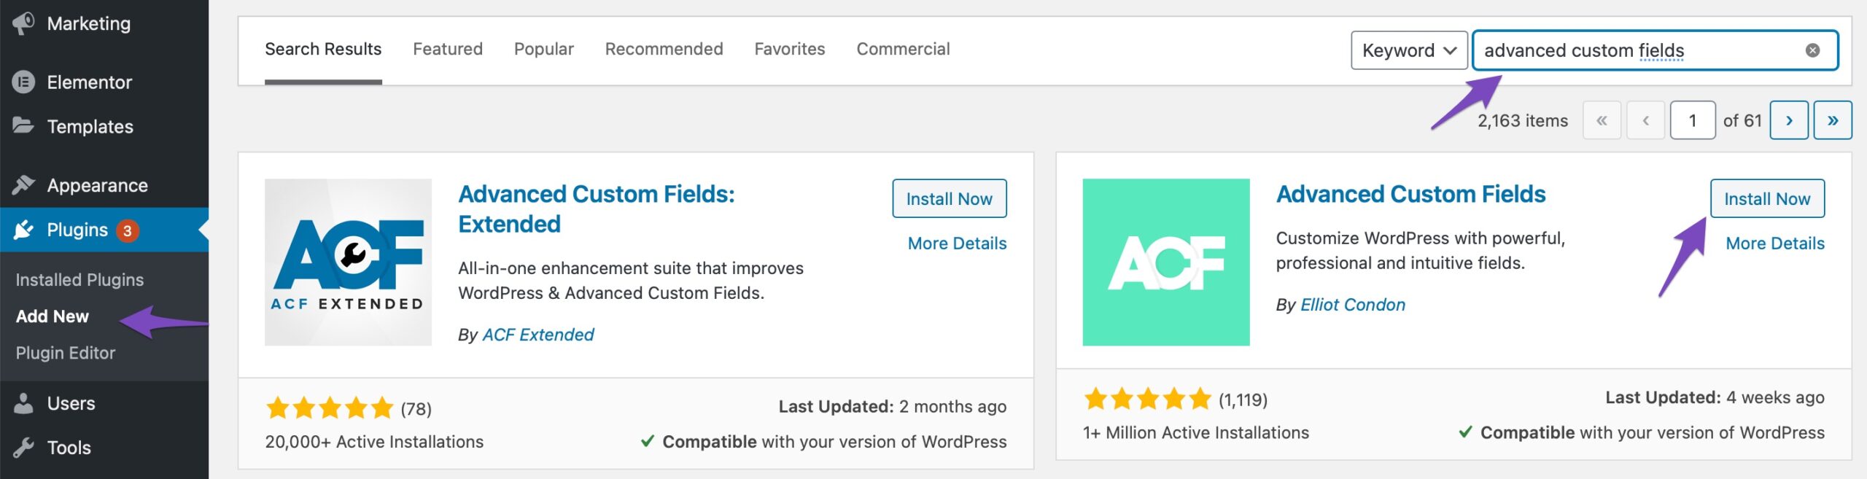Jump to last results page arrow

coord(1833,120)
